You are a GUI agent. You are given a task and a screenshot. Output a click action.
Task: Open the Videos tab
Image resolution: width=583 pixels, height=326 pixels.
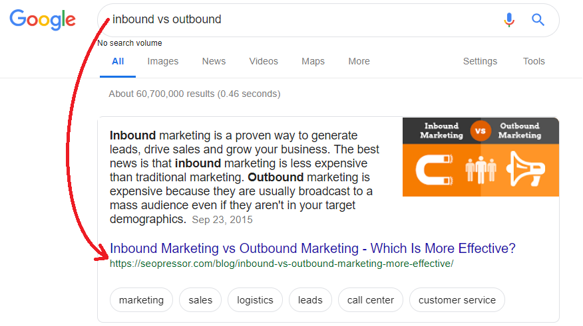pos(264,61)
